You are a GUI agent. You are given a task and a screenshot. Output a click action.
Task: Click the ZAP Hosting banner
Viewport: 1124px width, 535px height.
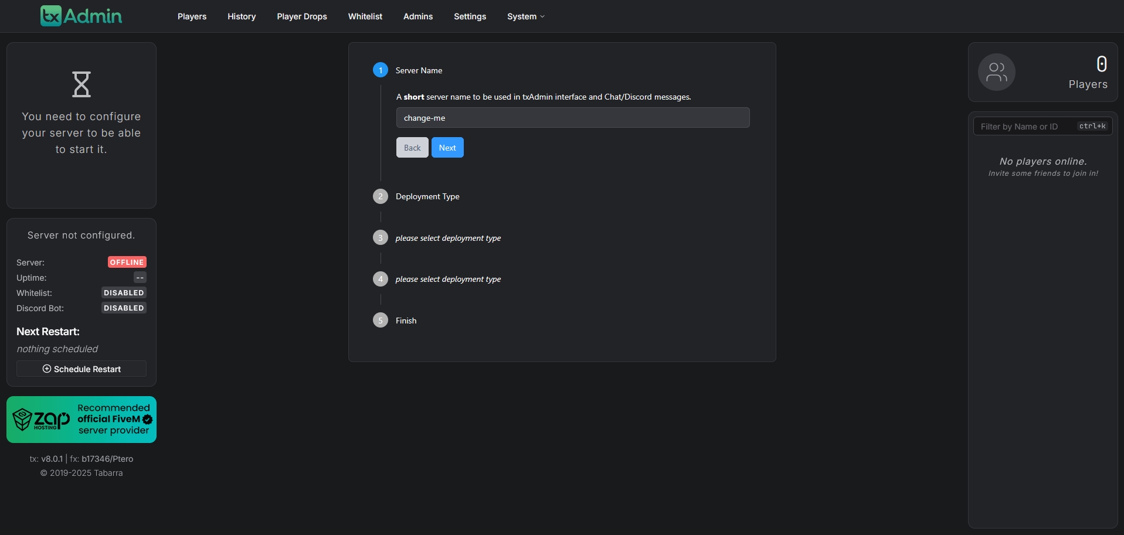point(82,420)
